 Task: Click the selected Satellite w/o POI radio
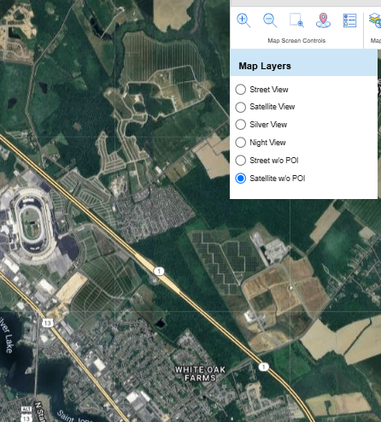pyautogui.click(x=241, y=179)
